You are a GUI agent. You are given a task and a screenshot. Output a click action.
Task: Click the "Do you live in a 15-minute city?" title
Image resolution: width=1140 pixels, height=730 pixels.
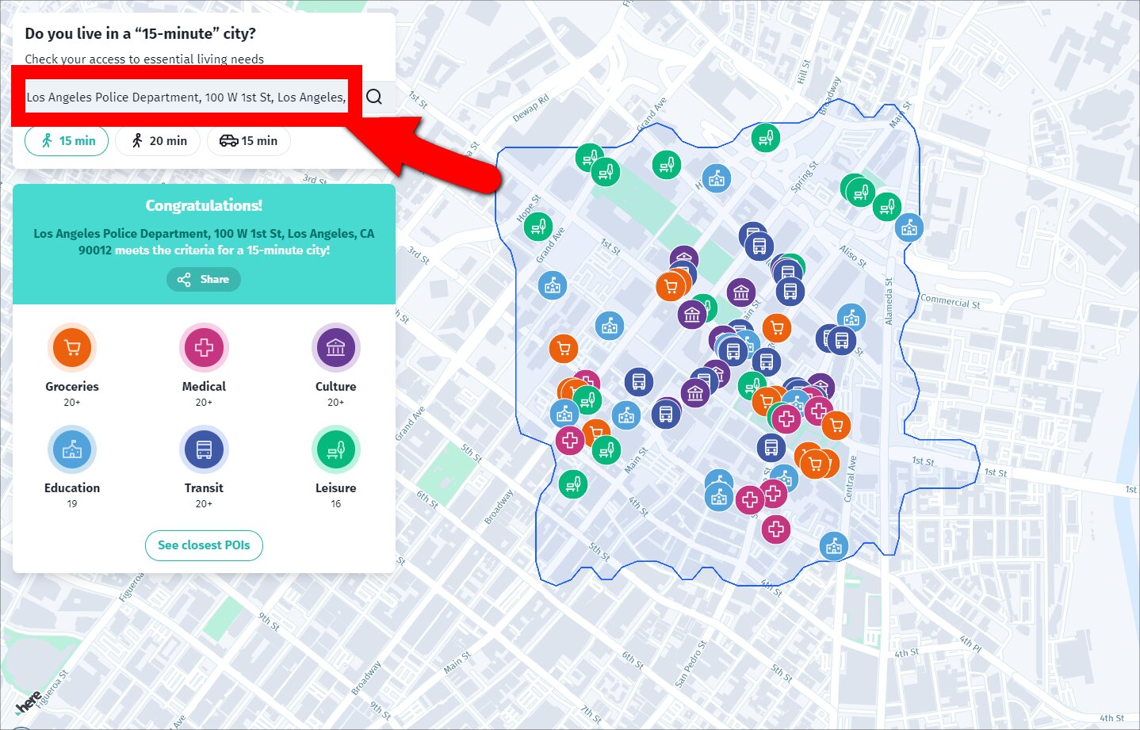click(140, 33)
